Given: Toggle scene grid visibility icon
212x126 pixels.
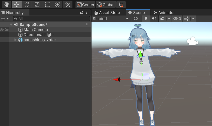Looking at the screenshot, I should pyautogui.click(x=186, y=19).
